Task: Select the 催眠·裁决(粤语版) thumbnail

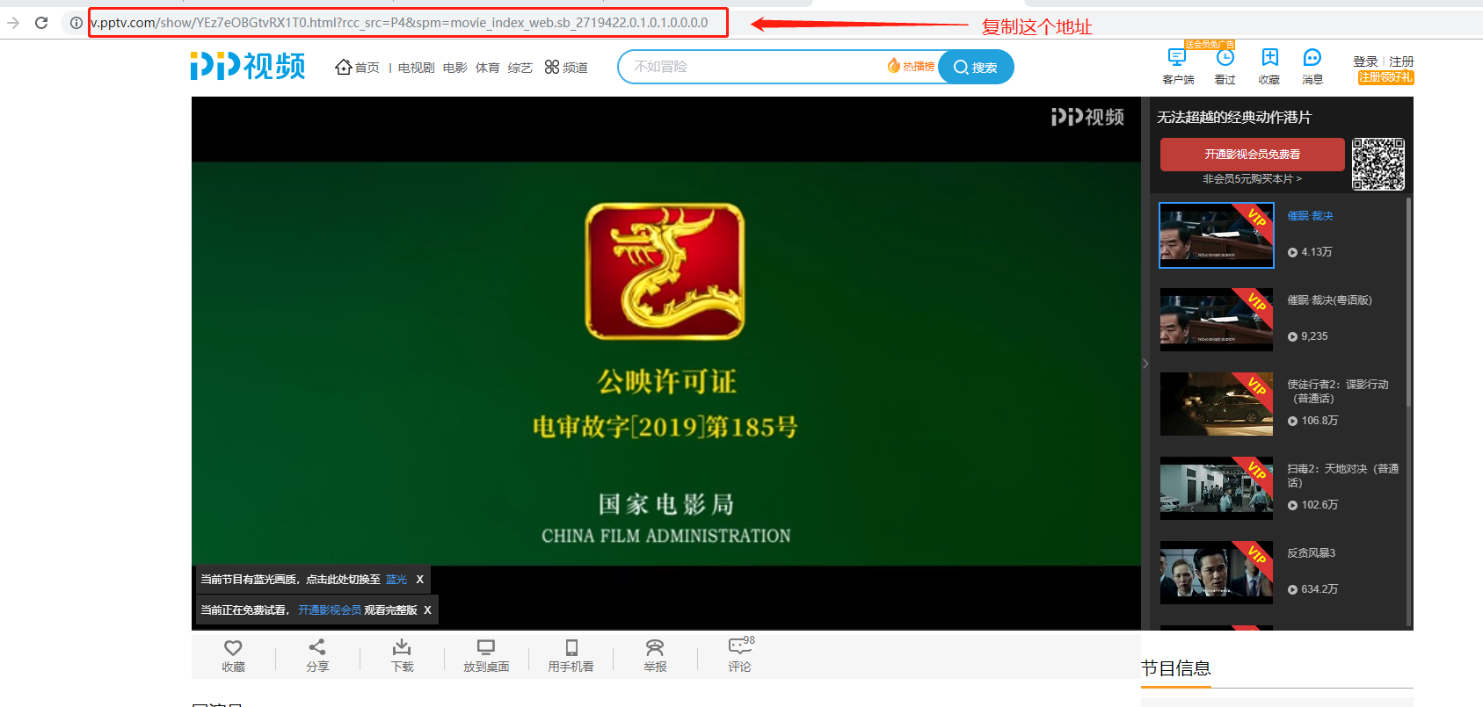Action: pos(1217,320)
